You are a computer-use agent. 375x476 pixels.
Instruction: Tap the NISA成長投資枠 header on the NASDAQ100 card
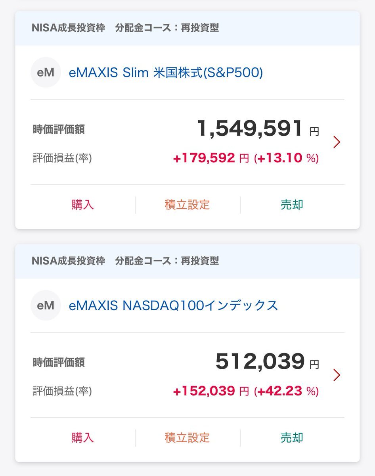68,261
